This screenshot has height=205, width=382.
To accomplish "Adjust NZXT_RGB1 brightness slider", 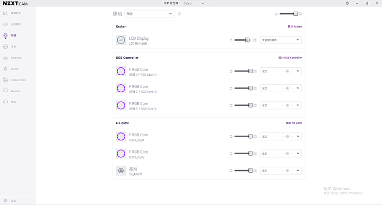I will (243, 137).
